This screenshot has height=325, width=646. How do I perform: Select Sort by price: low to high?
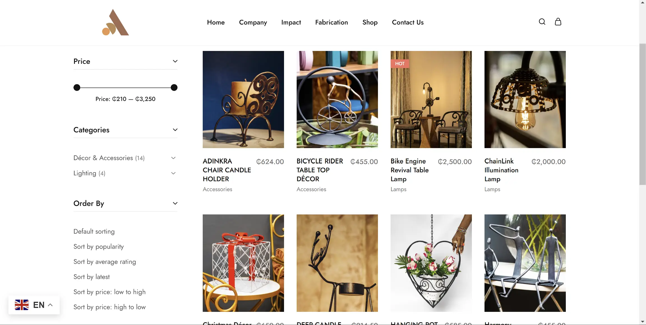[x=109, y=292]
